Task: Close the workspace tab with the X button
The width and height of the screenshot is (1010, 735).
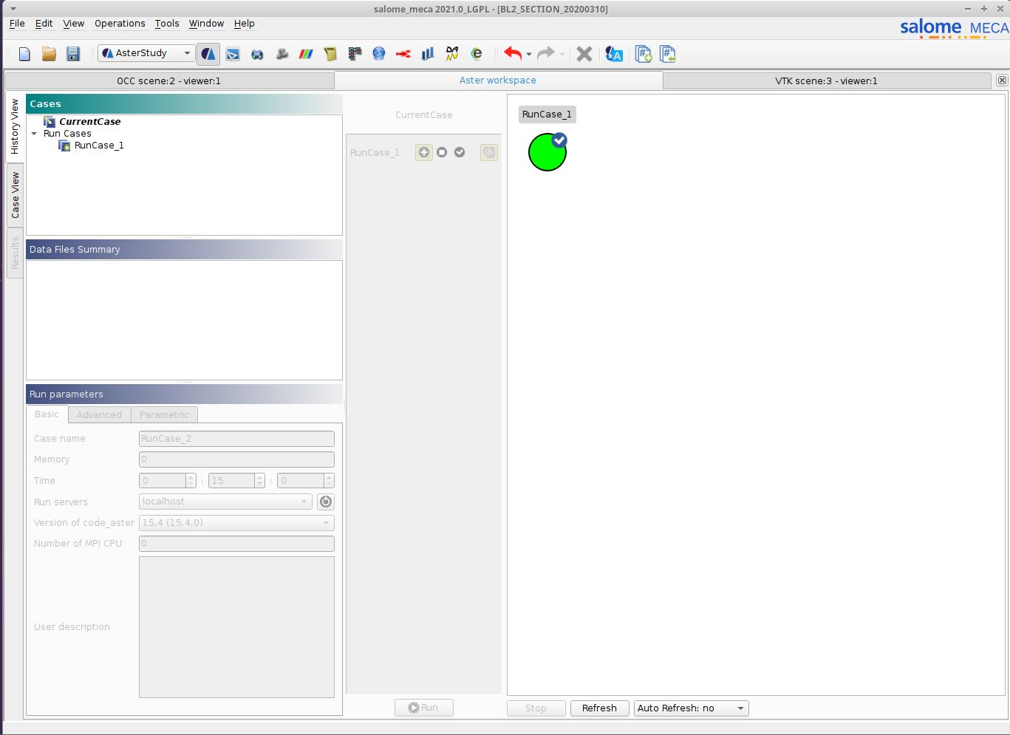Action: pyautogui.click(x=1001, y=80)
